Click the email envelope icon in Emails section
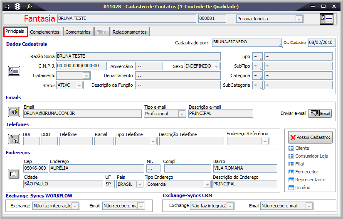This screenshot has height=219, width=343. 14,112
